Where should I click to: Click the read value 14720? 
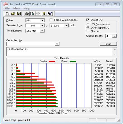(x=111, y=65)
